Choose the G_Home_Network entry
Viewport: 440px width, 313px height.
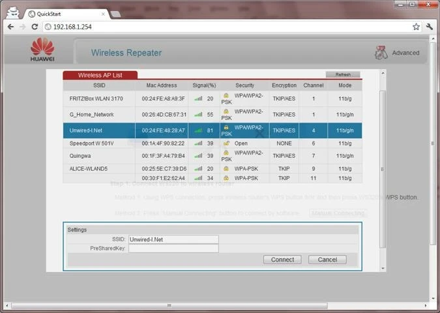tap(213, 115)
